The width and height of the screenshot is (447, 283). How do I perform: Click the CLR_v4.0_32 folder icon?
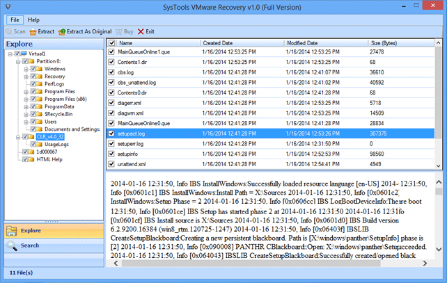(x=31, y=137)
